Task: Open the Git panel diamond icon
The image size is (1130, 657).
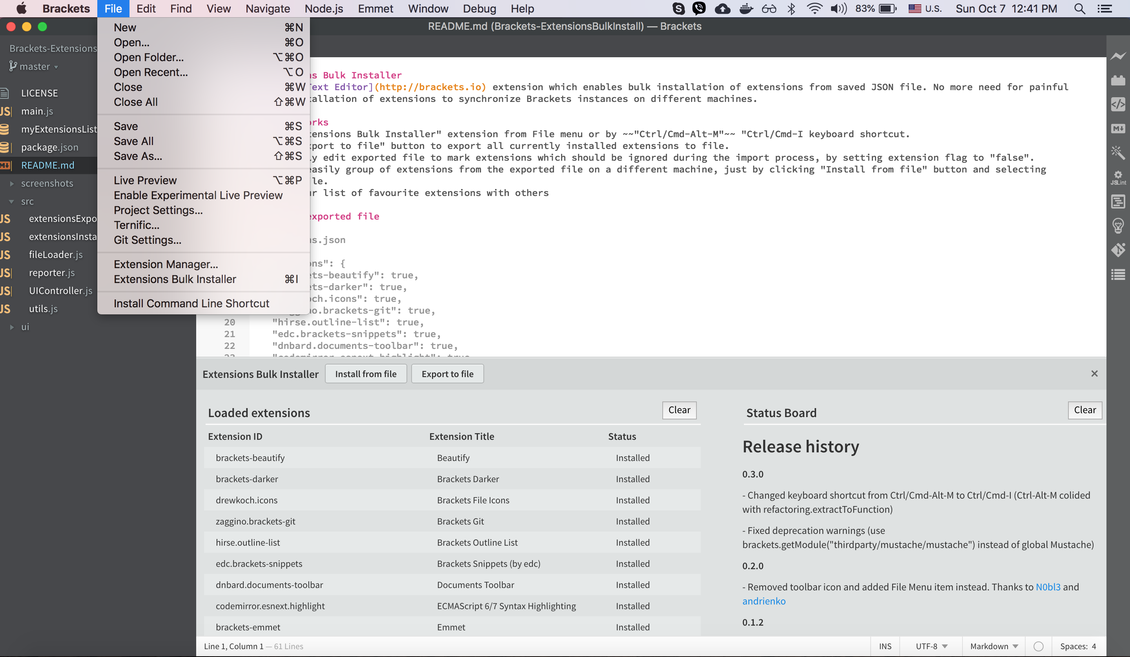Action: coord(1118,250)
